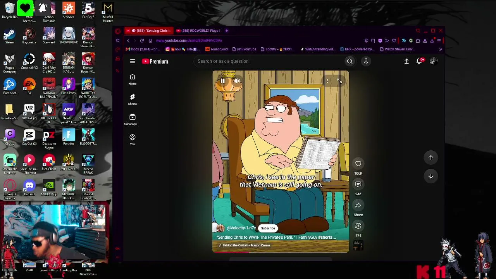The image size is (496, 279).
Task: Open the sound thumbnail beside the Short
Action: pos(358,245)
